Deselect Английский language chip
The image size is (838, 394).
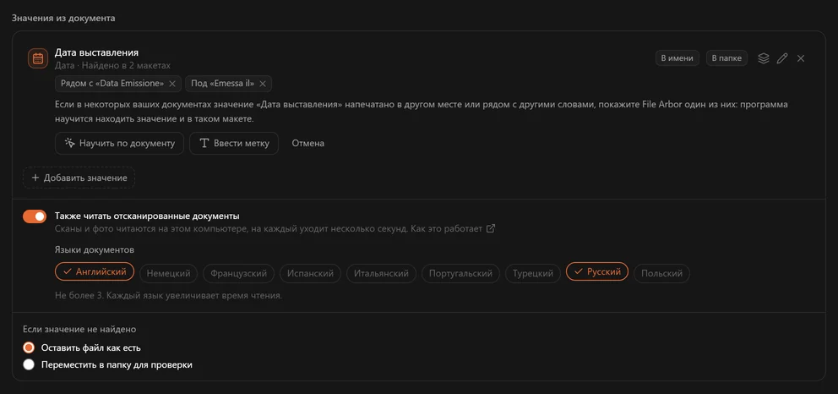point(95,272)
